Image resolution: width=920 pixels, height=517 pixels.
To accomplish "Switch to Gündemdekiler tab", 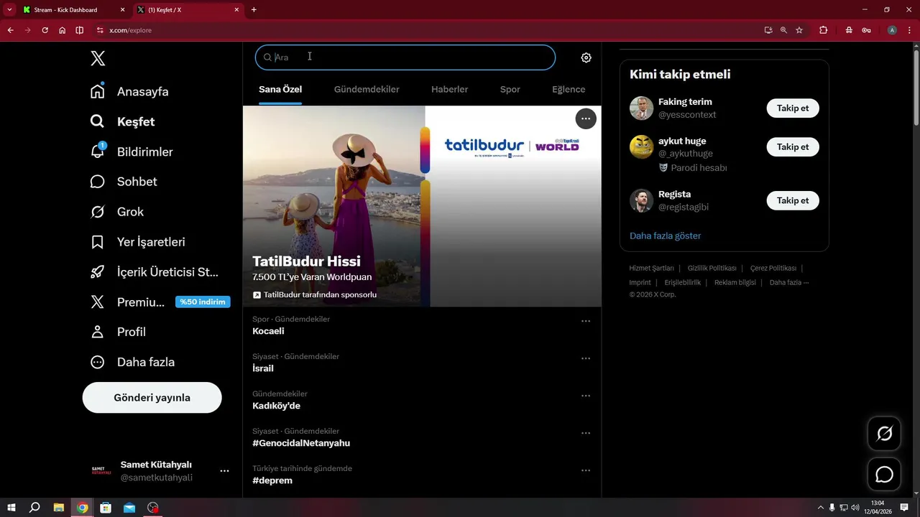I will click(x=367, y=90).
